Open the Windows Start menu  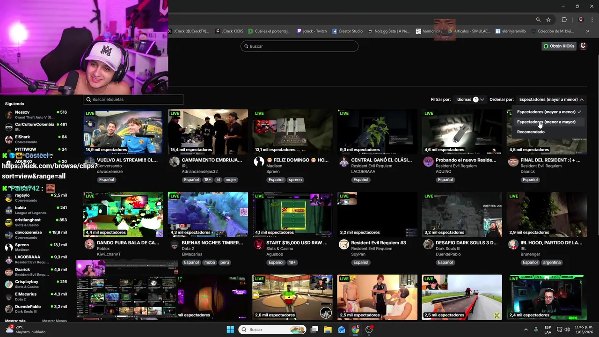point(230,330)
